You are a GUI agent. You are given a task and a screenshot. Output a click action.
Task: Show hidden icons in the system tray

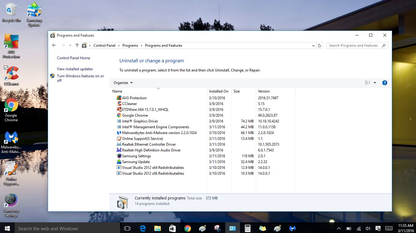[339, 228]
